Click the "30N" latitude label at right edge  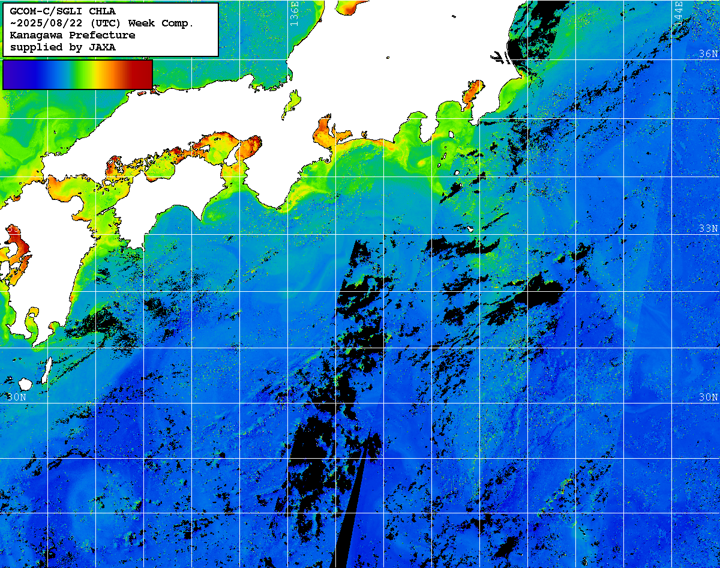[709, 397]
